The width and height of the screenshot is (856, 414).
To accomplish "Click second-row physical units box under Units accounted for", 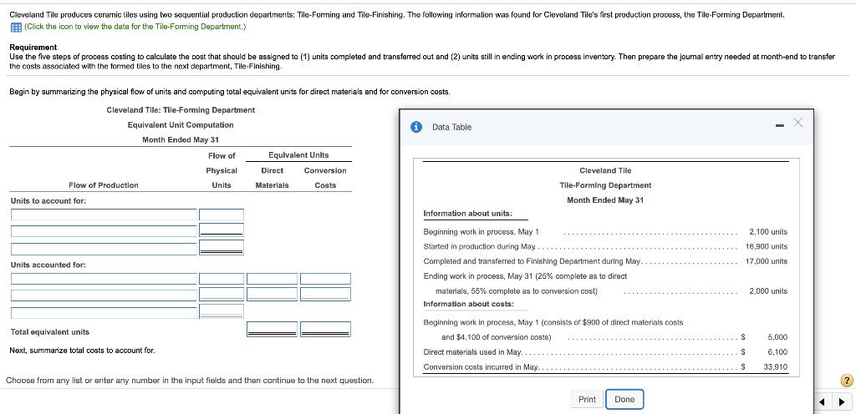I will pos(221,294).
